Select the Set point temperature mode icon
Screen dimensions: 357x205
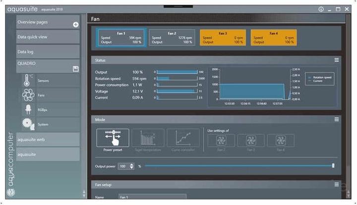pyautogui.click(x=148, y=138)
